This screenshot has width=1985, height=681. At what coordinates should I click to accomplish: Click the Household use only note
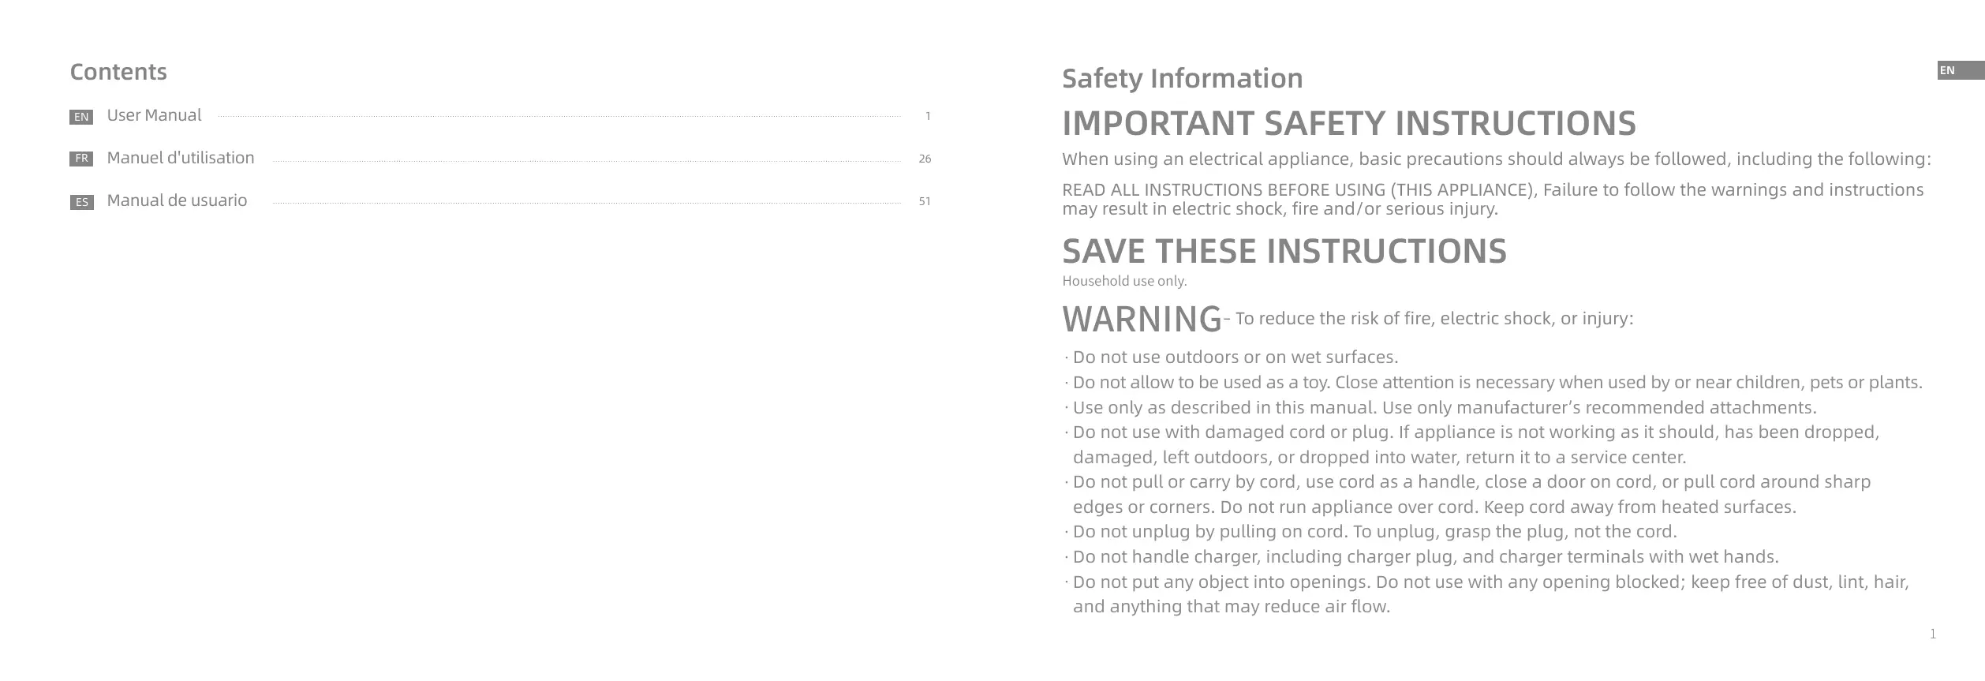(1124, 281)
